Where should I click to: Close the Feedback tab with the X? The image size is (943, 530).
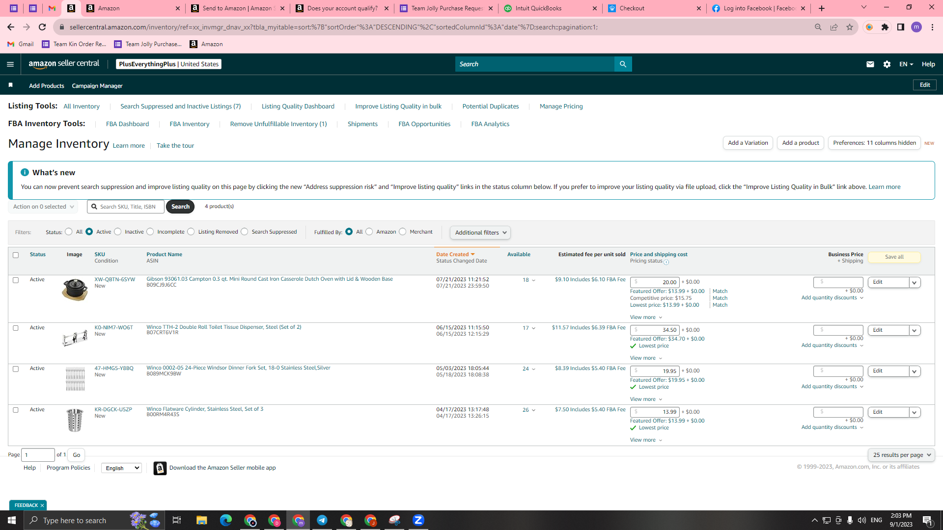pos(42,505)
